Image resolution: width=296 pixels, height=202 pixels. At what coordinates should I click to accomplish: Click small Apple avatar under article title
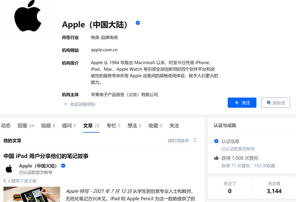9,169
